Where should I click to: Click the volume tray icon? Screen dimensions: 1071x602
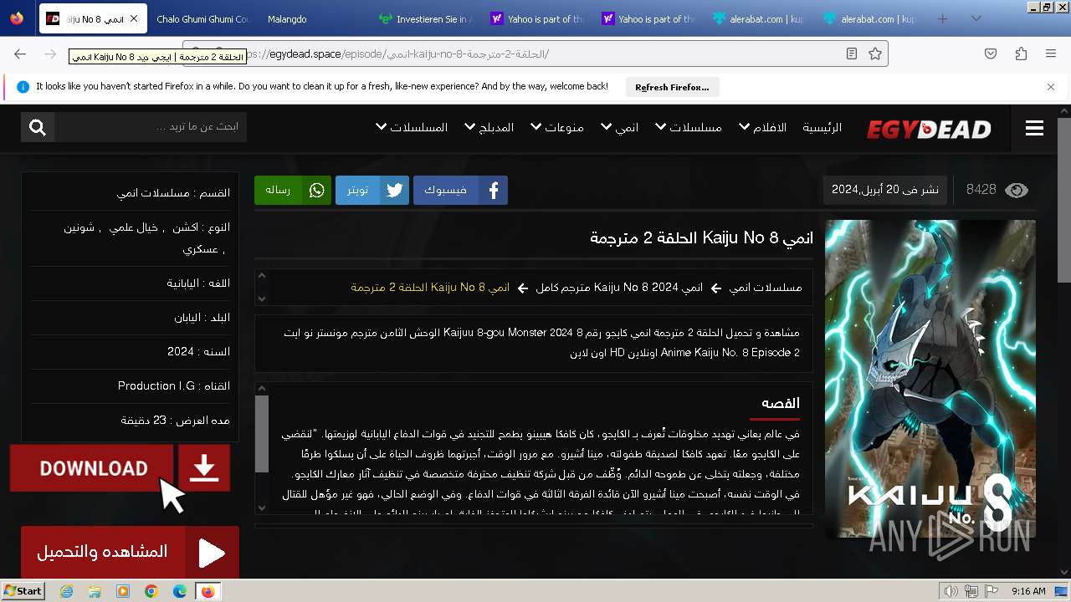click(951, 591)
